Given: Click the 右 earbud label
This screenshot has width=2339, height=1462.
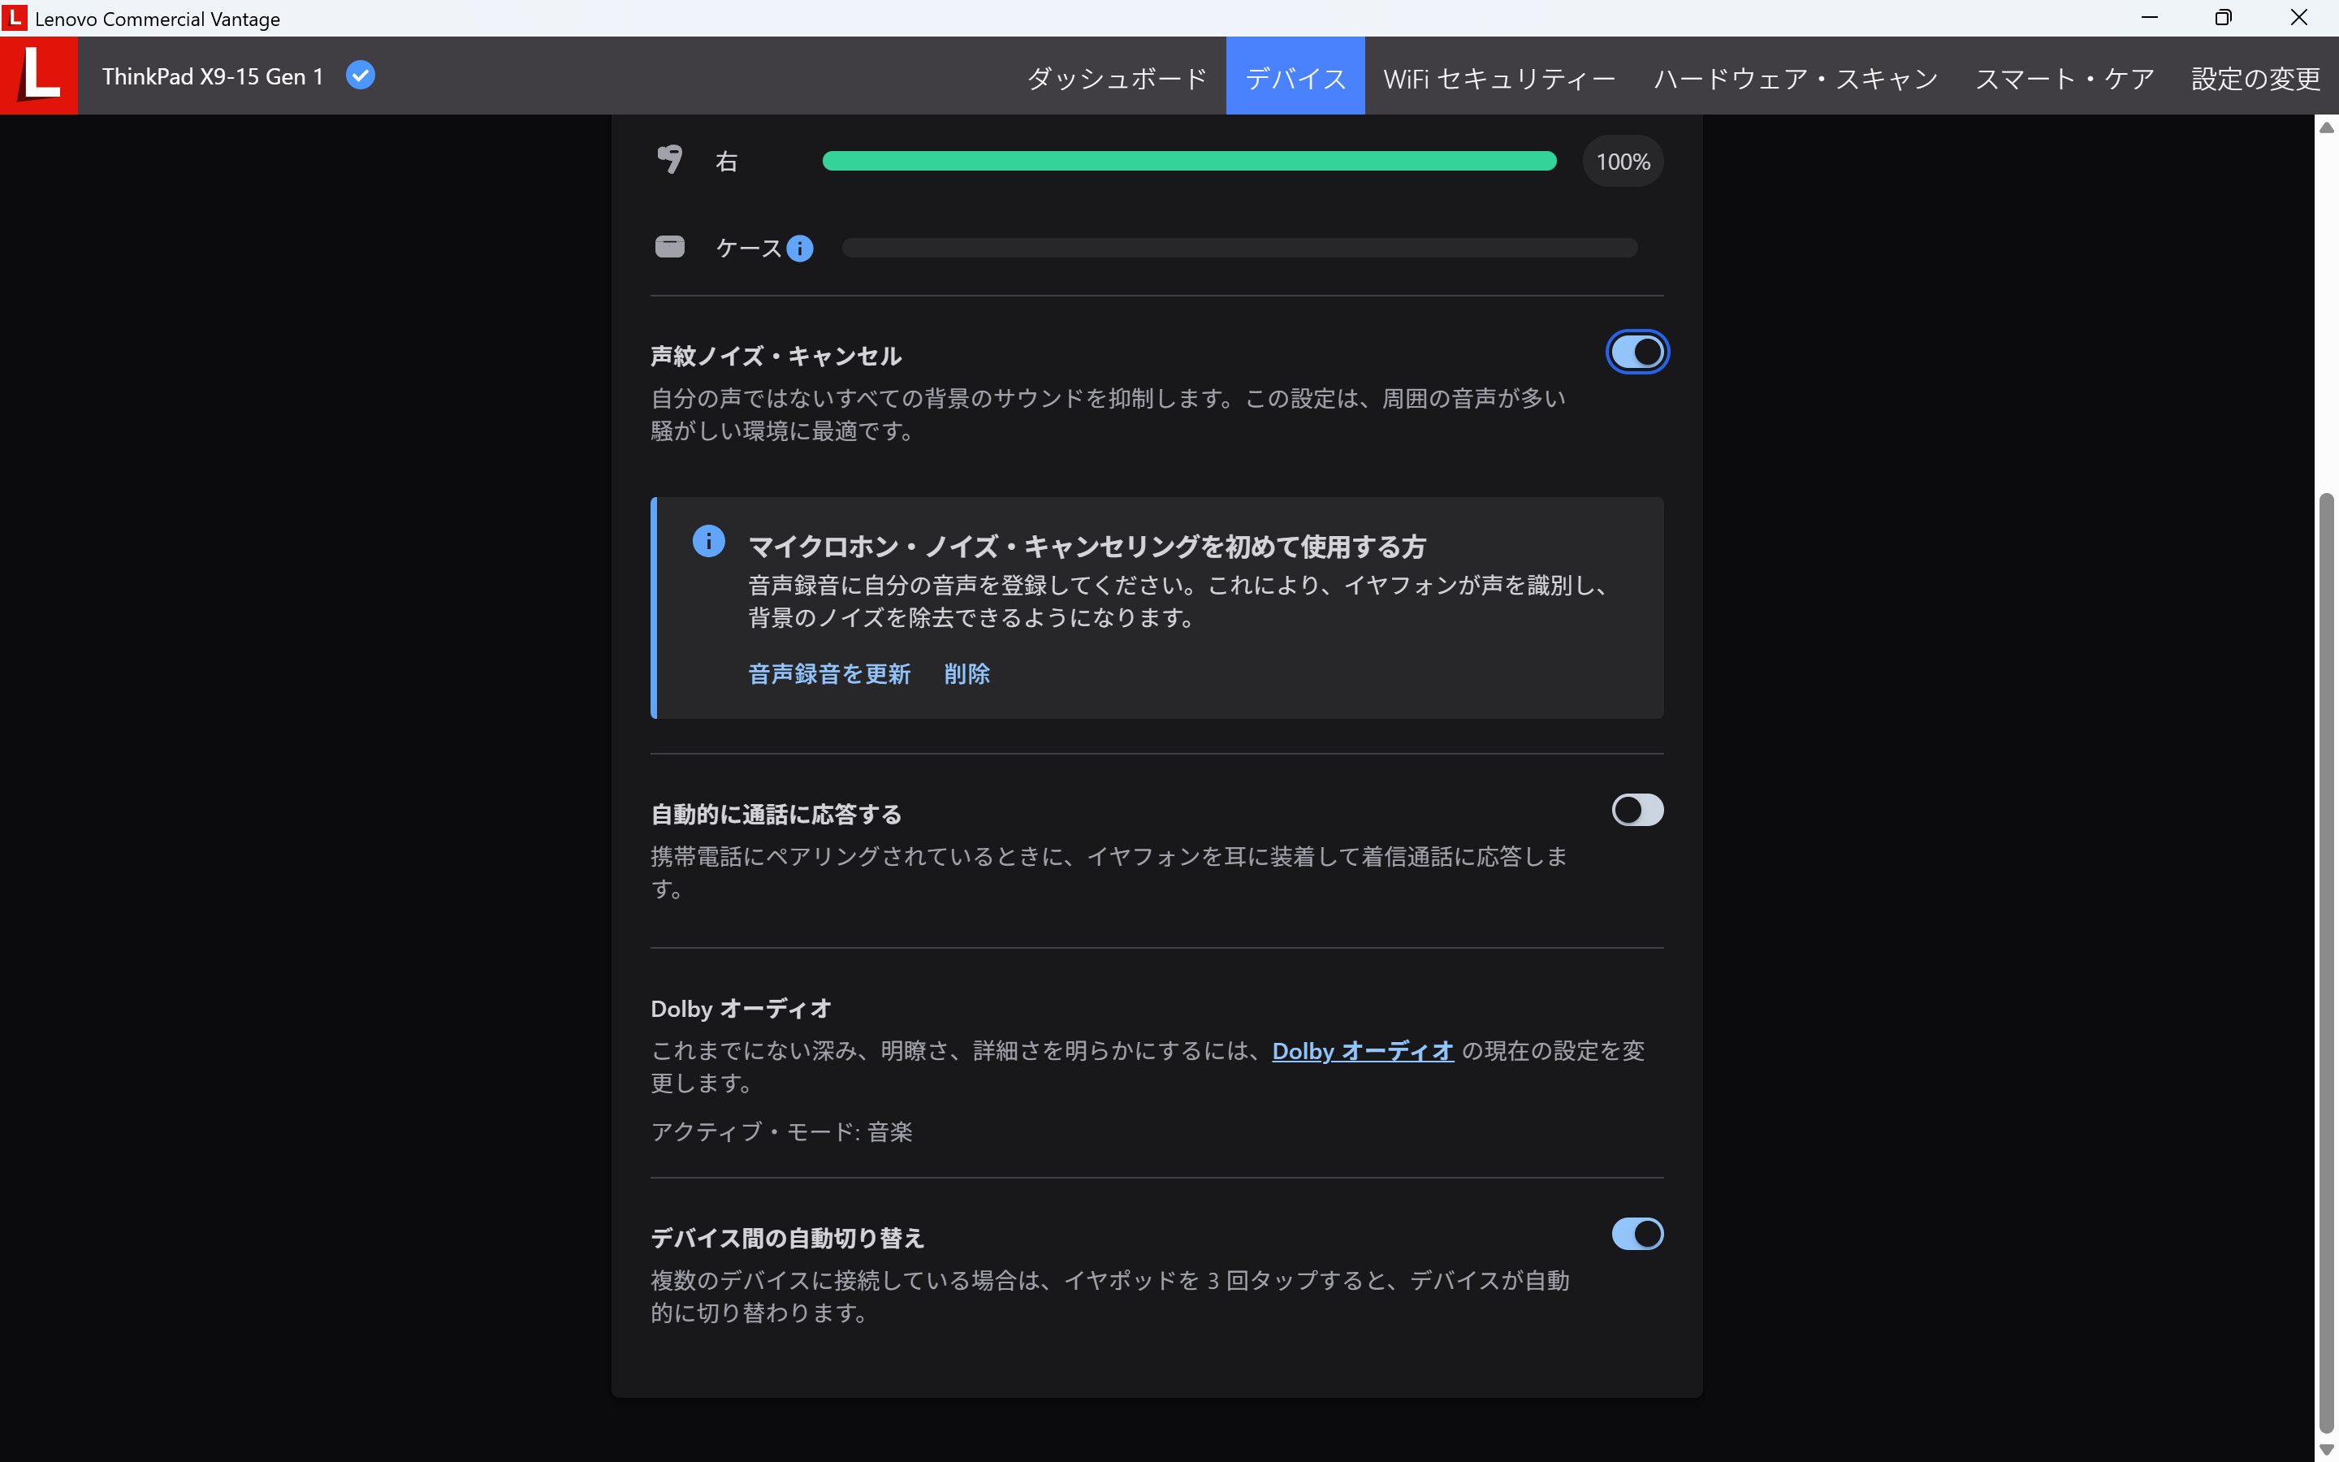Looking at the screenshot, I should point(727,162).
